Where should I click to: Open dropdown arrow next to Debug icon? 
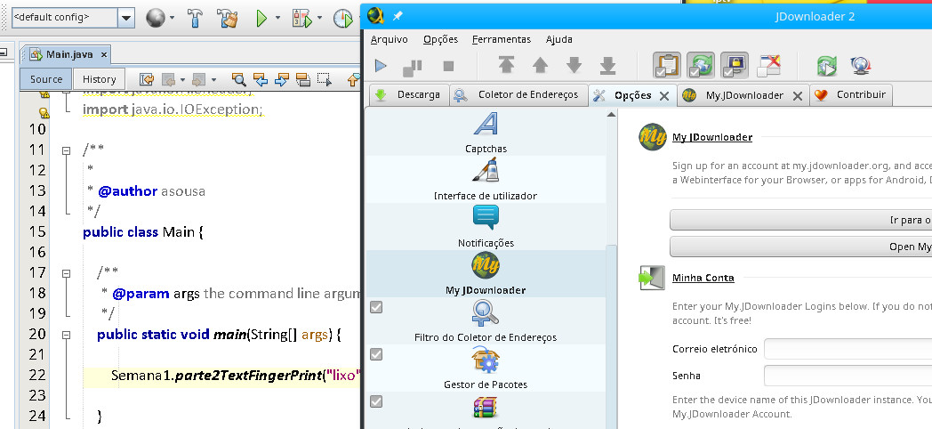(x=319, y=19)
